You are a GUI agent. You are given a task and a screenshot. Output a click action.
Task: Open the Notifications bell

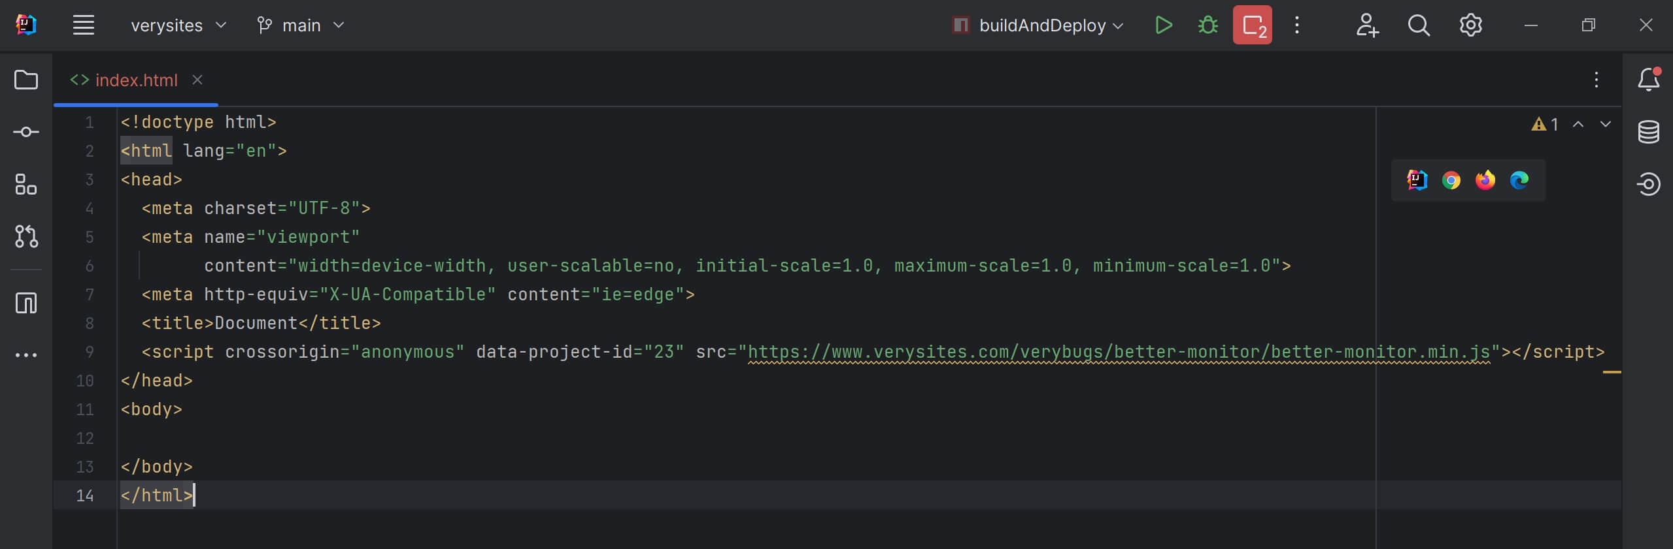[1649, 80]
